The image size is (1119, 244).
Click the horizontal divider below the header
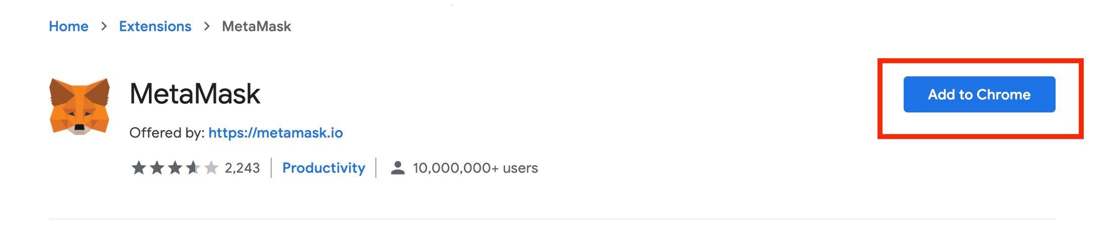pyautogui.click(x=552, y=219)
